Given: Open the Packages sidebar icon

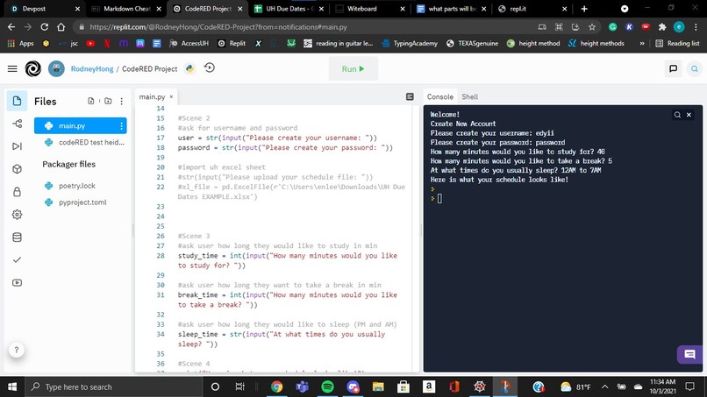Looking at the screenshot, I should [18, 169].
